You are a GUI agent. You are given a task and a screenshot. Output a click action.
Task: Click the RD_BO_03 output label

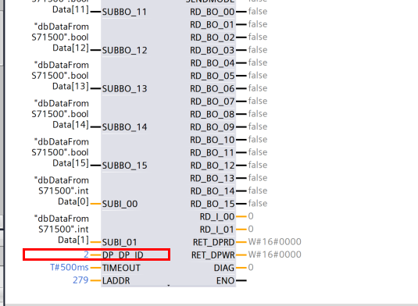click(x=213, y=50)
